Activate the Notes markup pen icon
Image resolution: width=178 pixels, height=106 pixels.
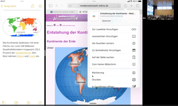point(28,103)
